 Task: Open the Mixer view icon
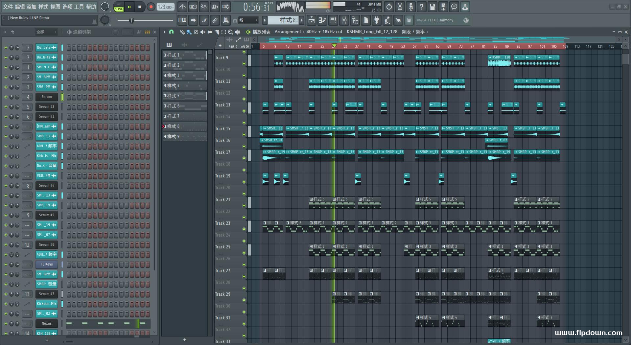344,20
